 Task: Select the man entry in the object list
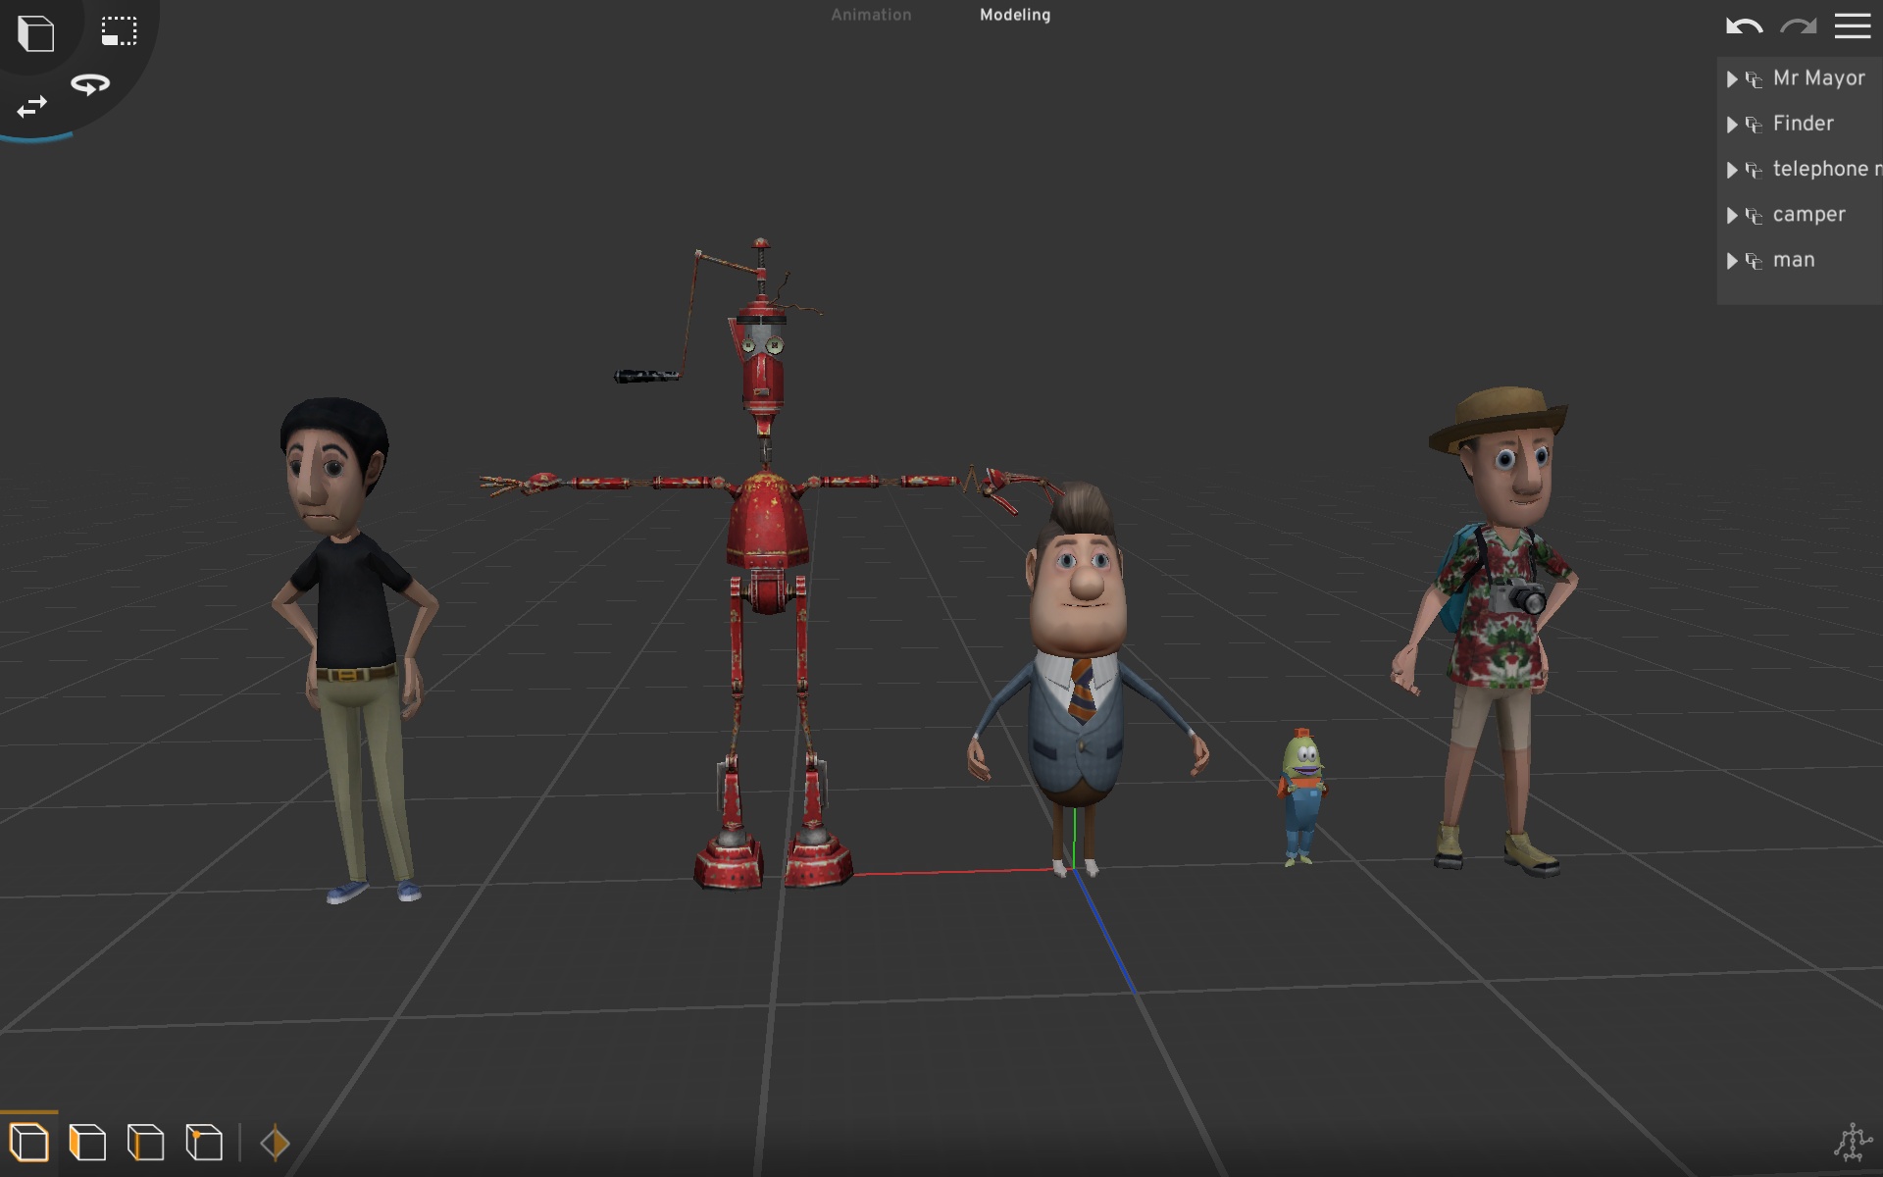[1797, 260]
